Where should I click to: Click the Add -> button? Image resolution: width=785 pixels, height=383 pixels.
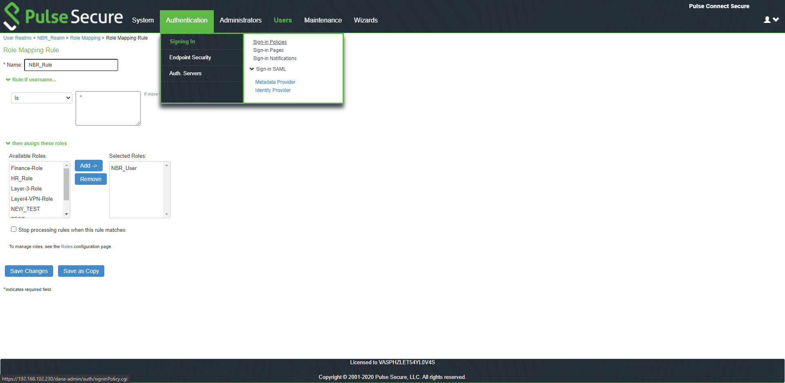point(88,166)
